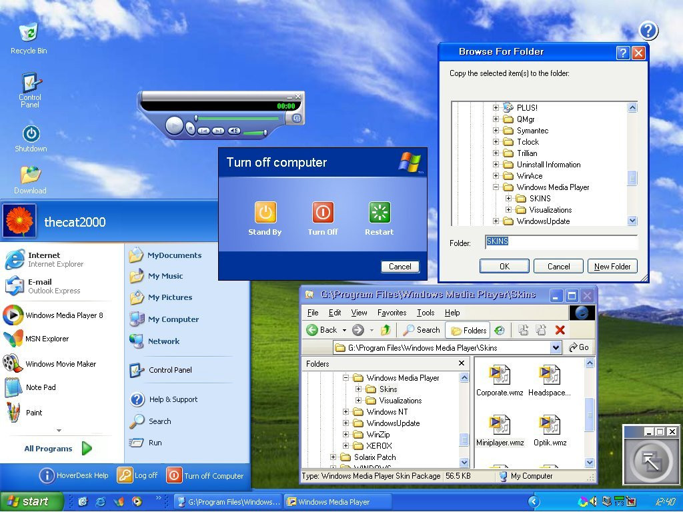This screenshot has height=512, width=683.
Task: Click New Folder in Browse For Folder
Action: pyautogui.click(x=612, y=266)
